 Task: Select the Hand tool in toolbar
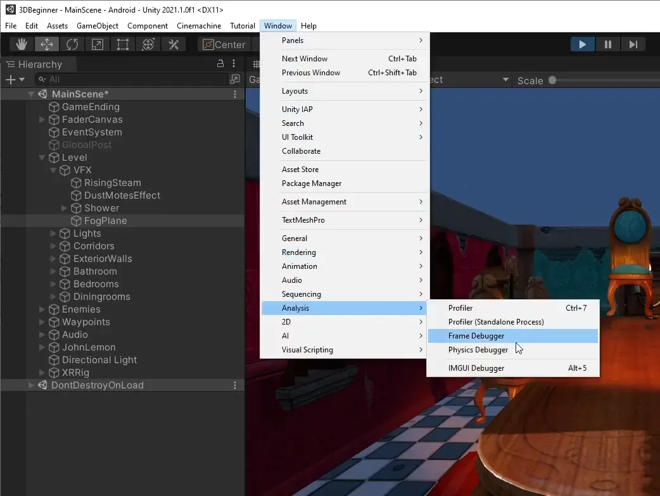tap(22, 44)
